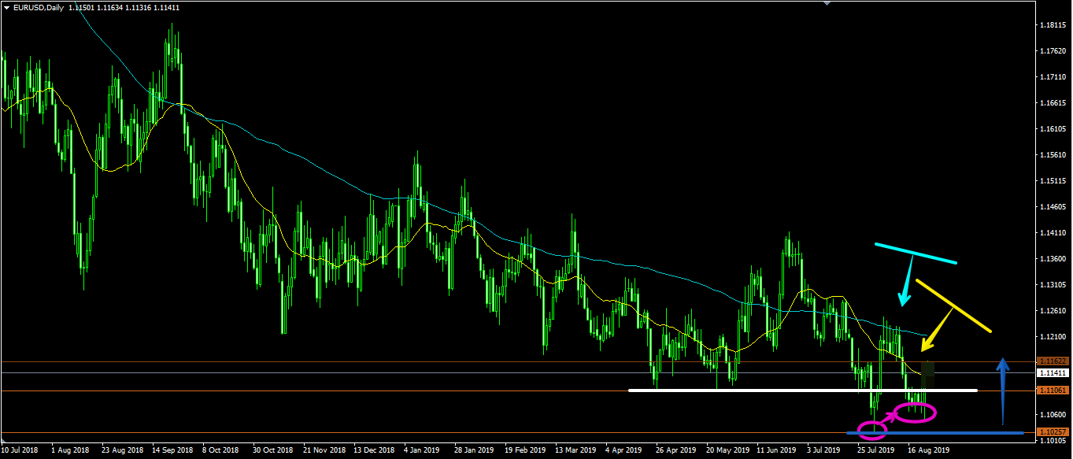Click the 3 Jul 2019 date label

[x=824, y=451]
